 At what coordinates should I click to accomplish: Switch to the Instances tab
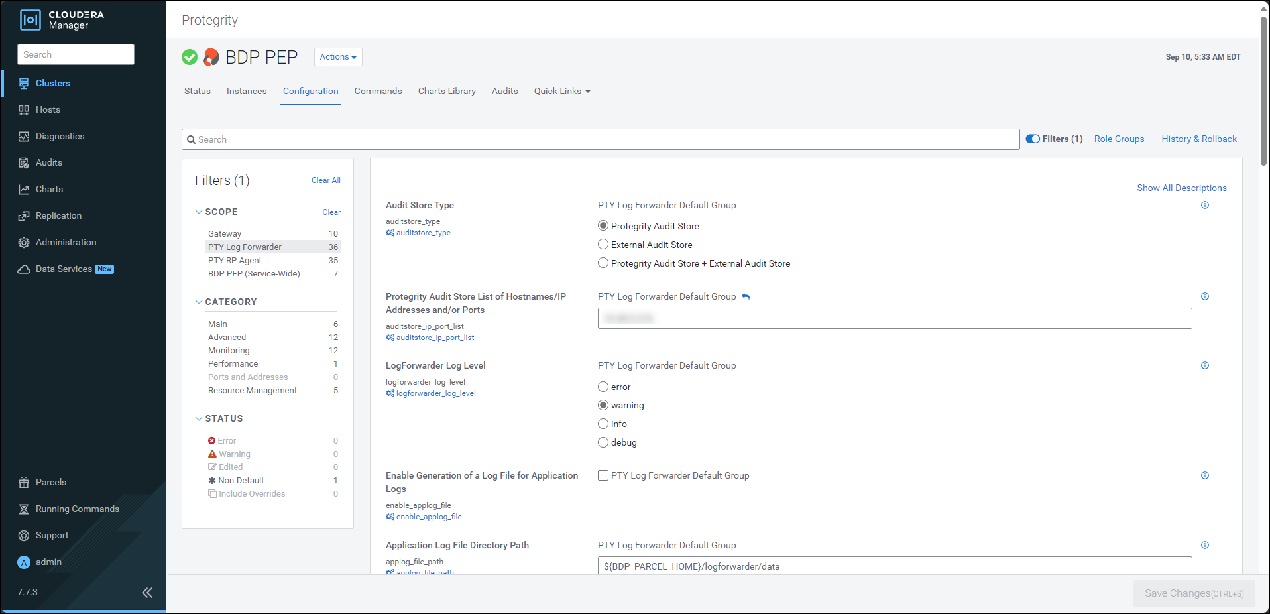pos(247,92)
